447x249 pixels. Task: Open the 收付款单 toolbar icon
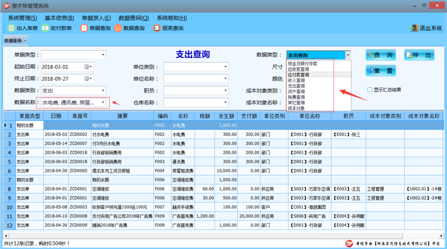[x=45, y=28]
